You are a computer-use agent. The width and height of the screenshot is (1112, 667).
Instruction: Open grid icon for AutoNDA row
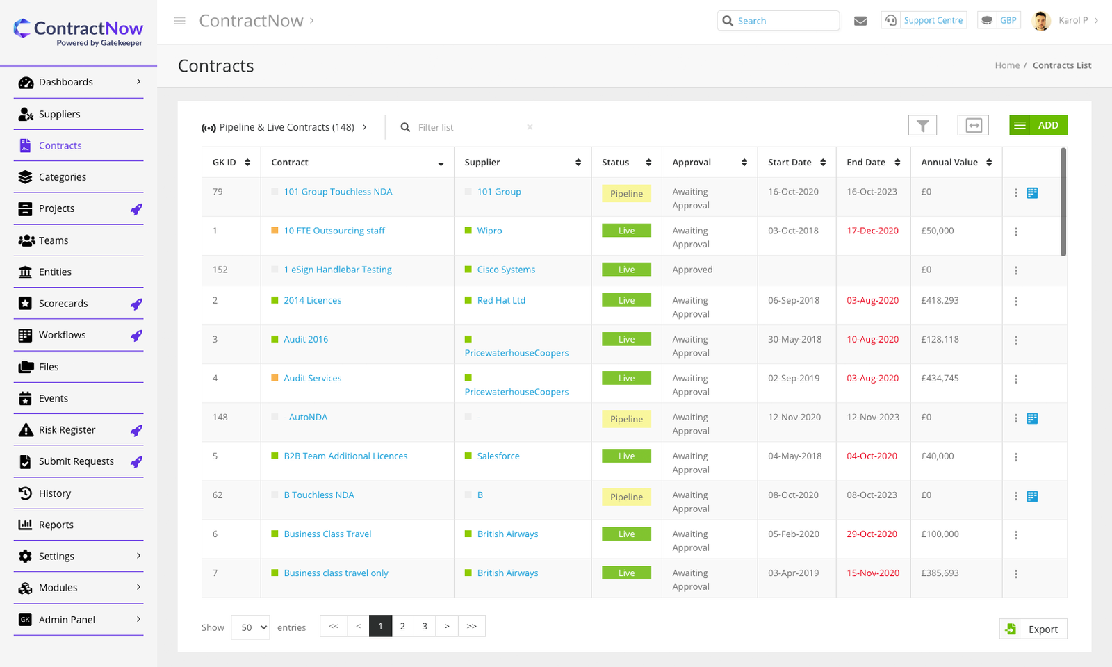(1032, 418)
